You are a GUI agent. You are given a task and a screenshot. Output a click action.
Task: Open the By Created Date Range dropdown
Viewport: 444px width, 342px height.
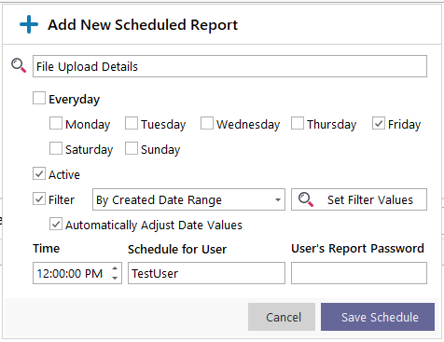tap(188, 199)
